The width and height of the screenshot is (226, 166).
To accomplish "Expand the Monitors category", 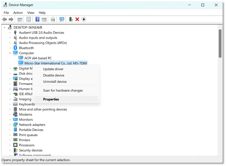I will pos(10,120).
